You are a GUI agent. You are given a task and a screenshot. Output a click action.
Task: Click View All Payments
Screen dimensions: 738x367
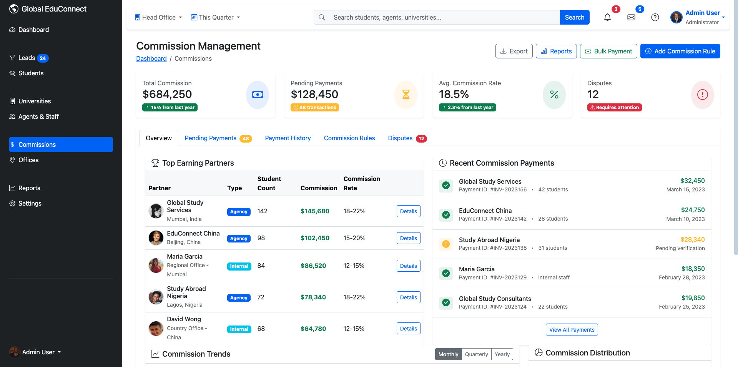[572, 329]
